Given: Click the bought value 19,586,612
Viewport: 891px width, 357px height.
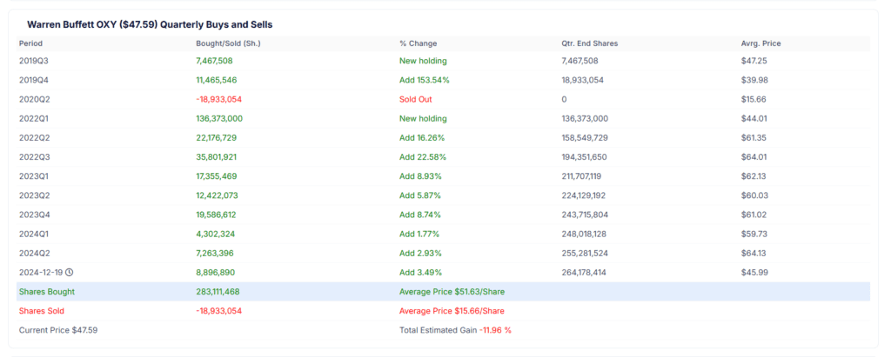Looking at the screenshot, I should 216,215.
